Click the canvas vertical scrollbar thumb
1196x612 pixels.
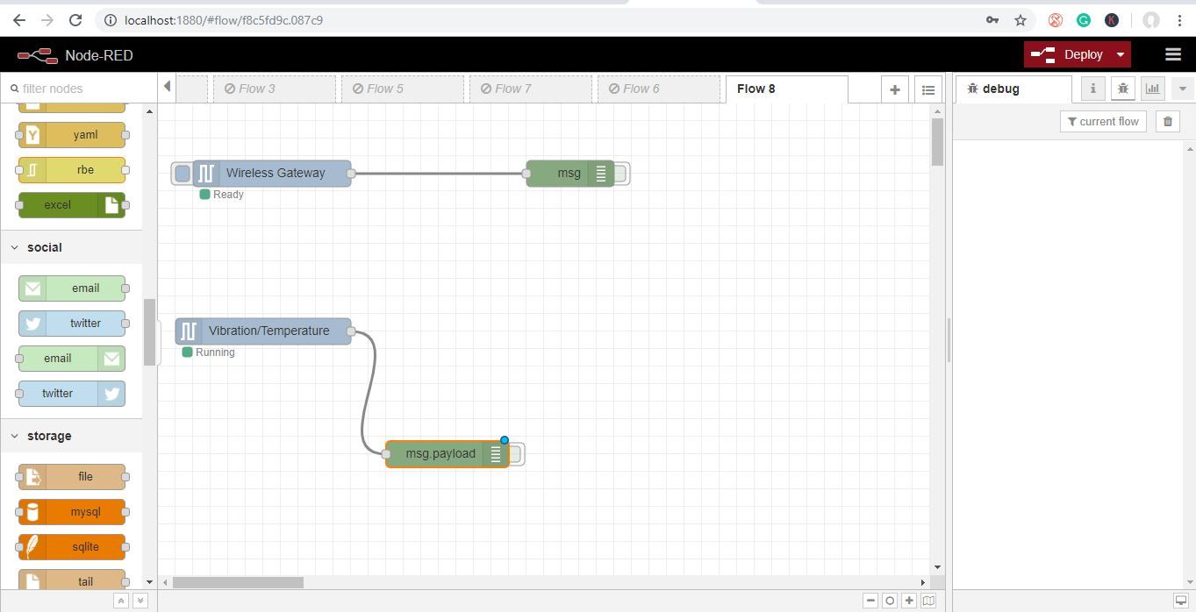coord(937,141)
